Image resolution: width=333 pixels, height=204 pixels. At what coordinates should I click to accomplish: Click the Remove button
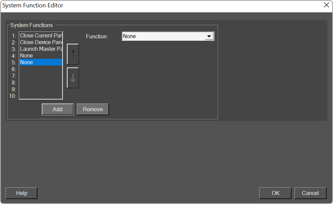(x=93, y=109)
